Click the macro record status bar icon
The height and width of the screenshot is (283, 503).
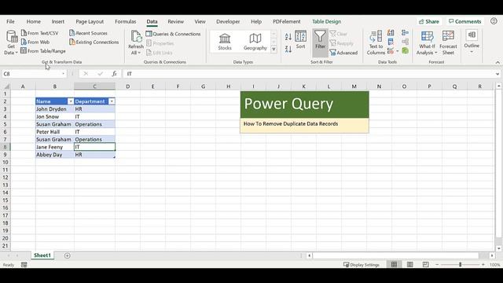click(x=24, y=265)
